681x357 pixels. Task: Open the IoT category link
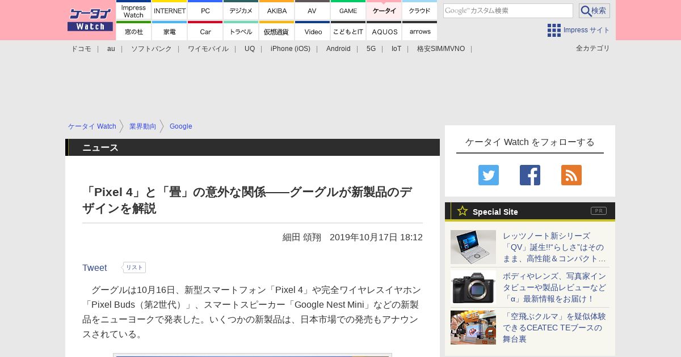pyautogui.click(x=396, y=49)
